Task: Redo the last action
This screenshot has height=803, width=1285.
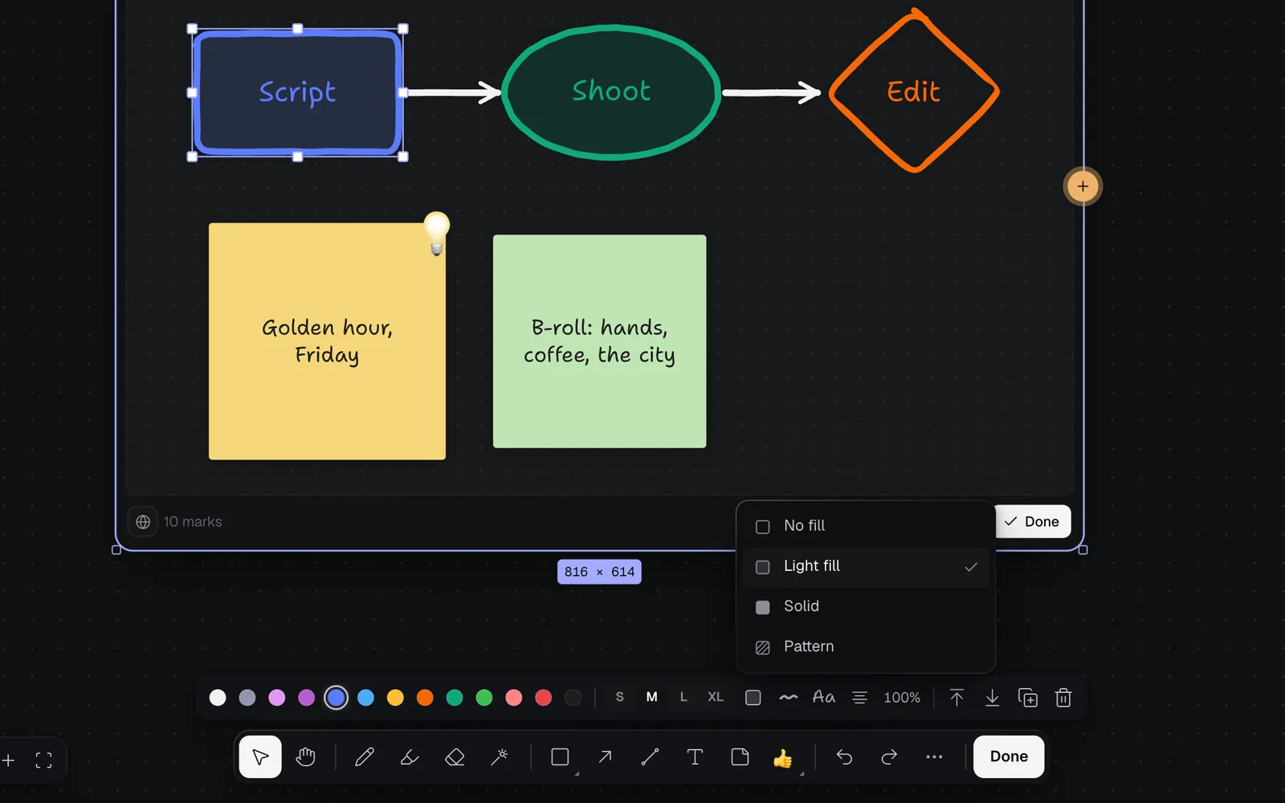Action: click(x=889, y=757)
